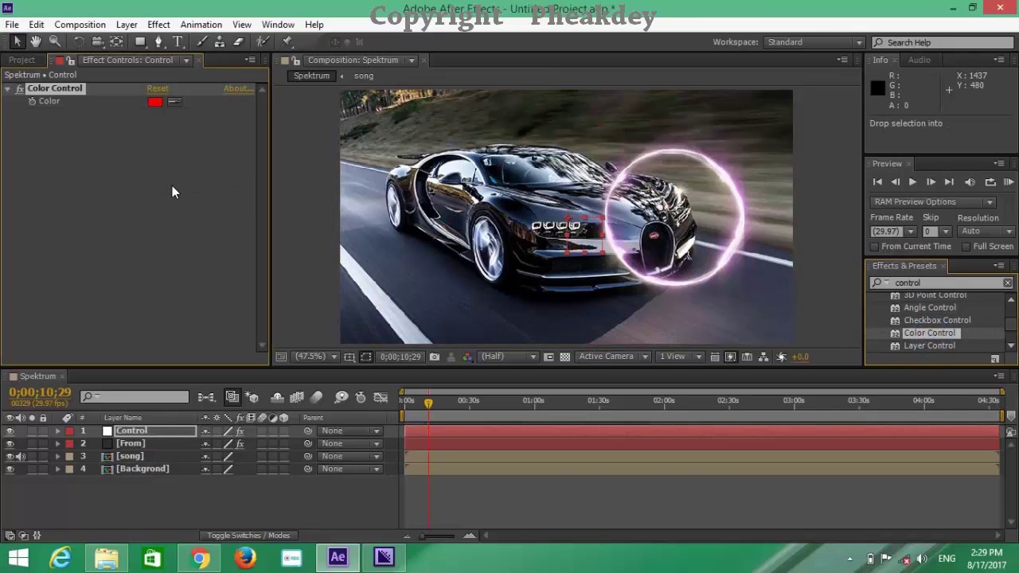The image size is (1019, 573).
Task: Select the Rectangle shape tool
Action: 140,41
